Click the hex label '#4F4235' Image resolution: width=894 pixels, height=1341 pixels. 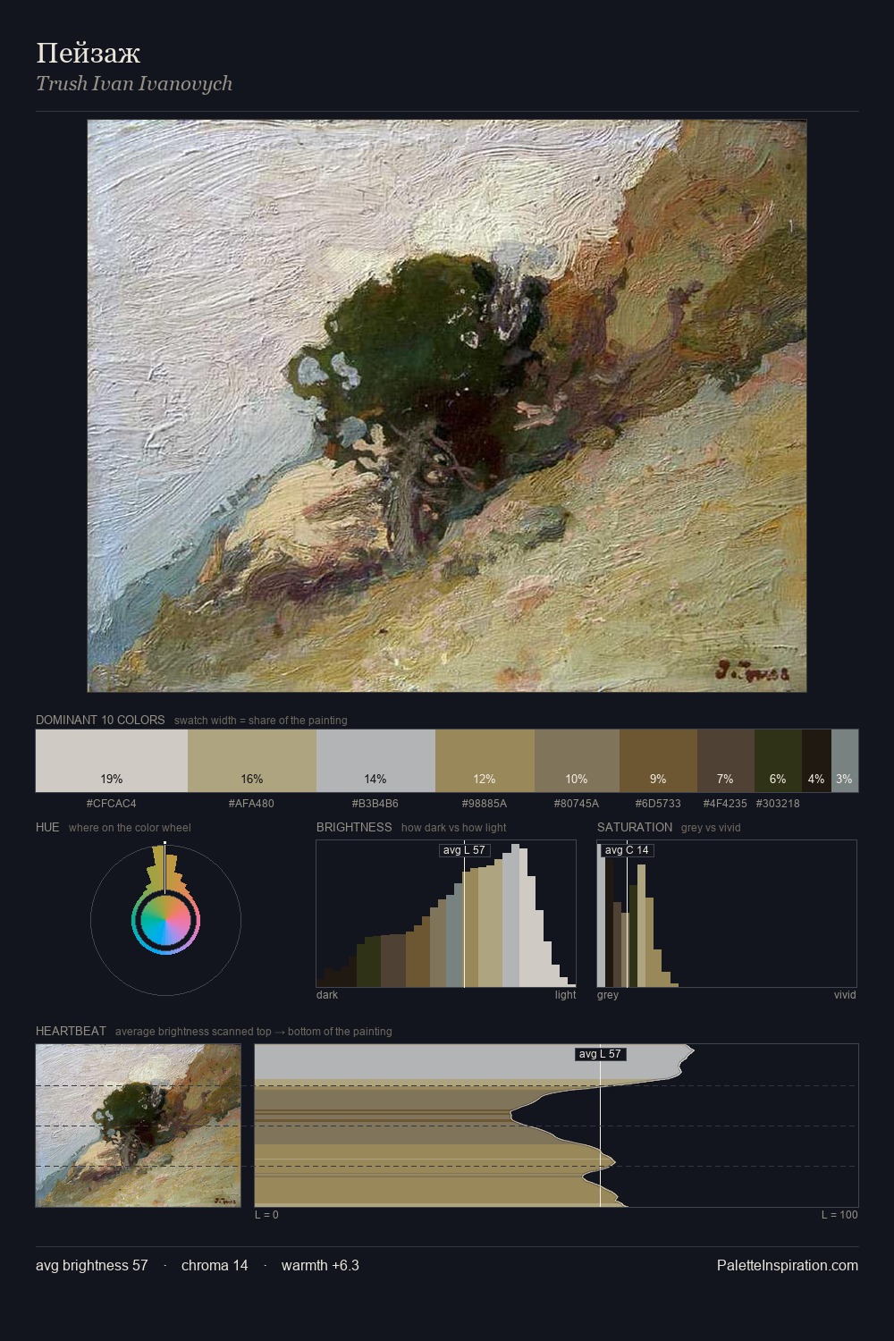point(725,803)
